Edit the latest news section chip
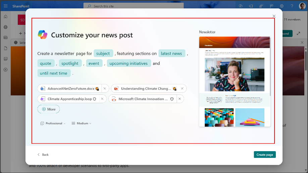The height and width of the screenshot is (173, 308). pyautogui.click(x=171, y=53)
